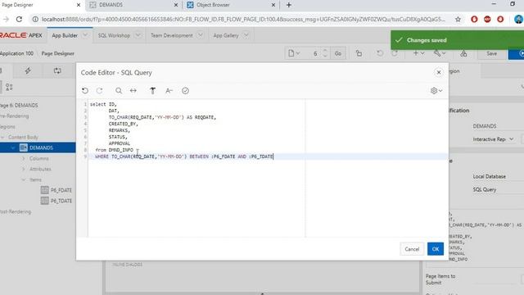
Task: Open a new browser tab with plus
Action: point(289,5)
